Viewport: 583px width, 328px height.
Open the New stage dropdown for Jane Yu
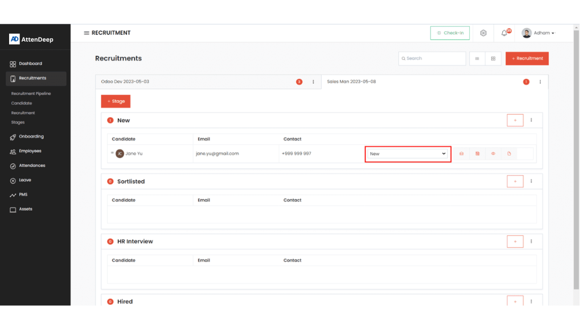(408, 154)
